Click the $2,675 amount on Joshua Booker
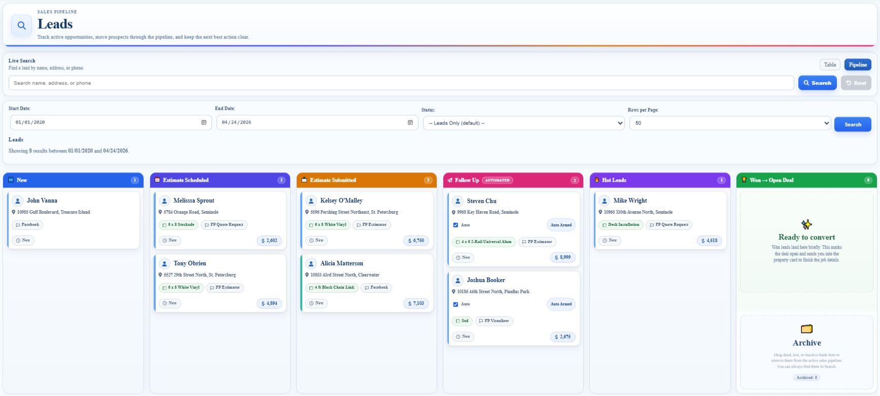Image resolution: width=880 pixels, height=396 pixels. (563, 337)
